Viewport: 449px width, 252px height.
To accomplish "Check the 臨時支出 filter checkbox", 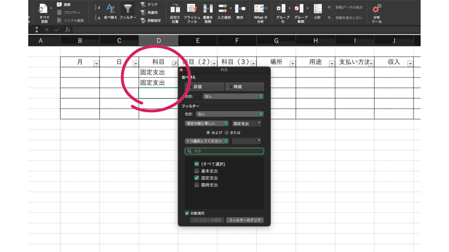I will coord(196,185).
